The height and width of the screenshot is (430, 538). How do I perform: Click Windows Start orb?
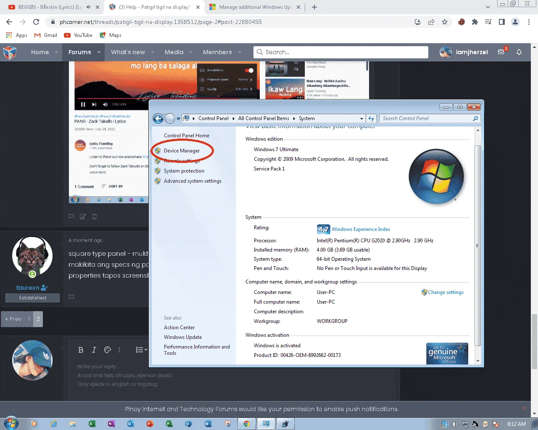tap(11, 423)
